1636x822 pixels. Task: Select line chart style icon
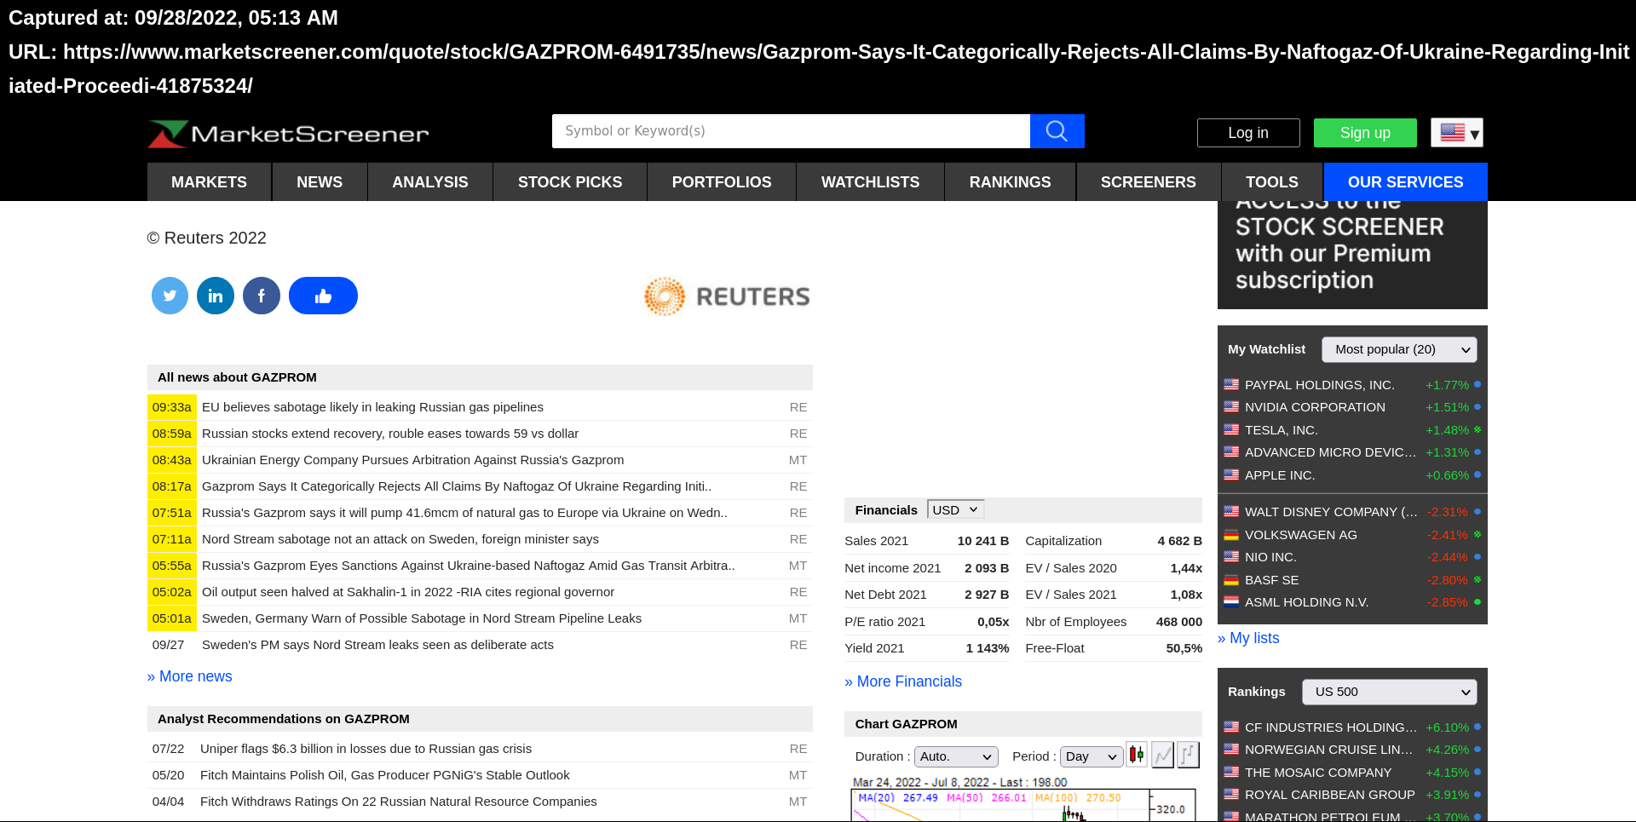[x=1162, y=755]
